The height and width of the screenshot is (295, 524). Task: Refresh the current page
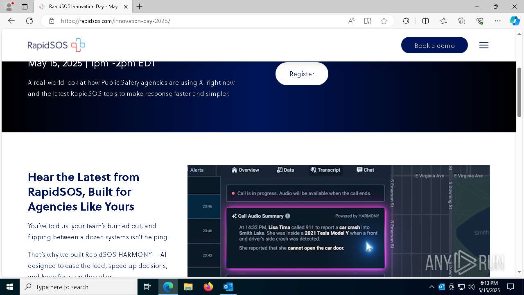(29, 21)
